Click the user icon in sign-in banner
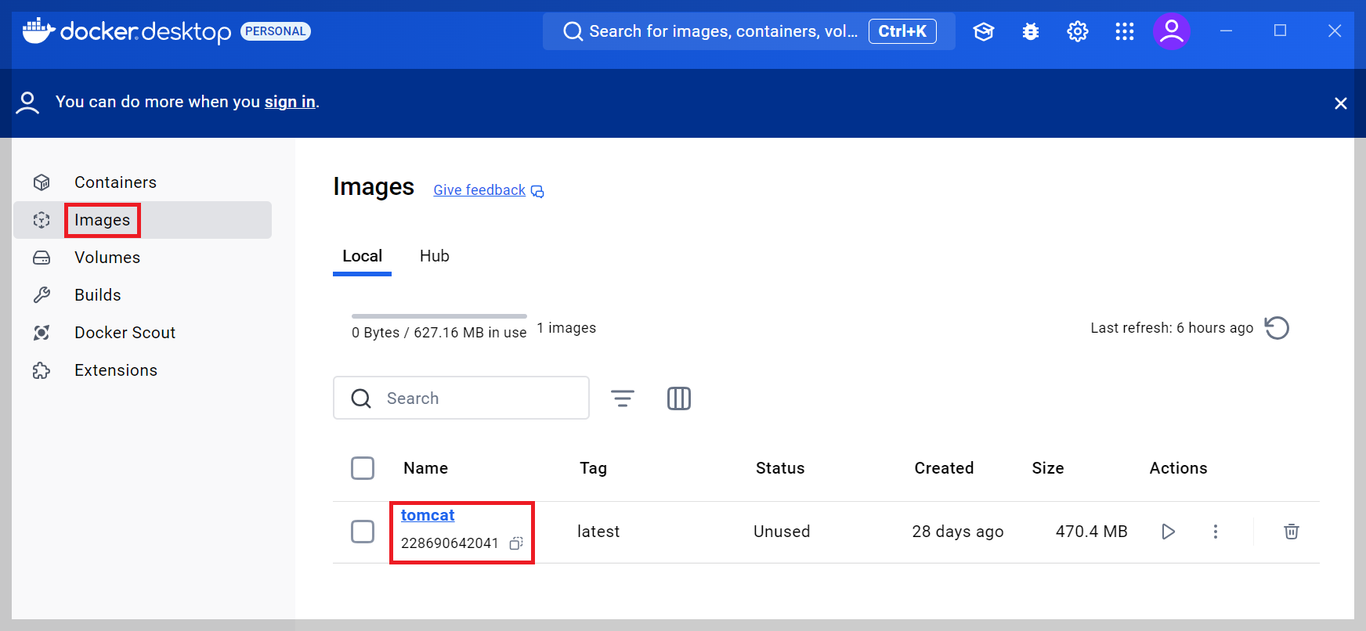Screen dimensions: 1366x631 [x=27, y=103]
